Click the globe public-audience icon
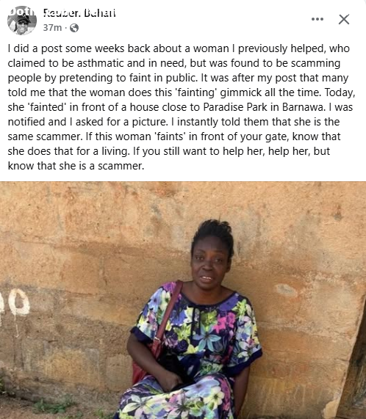The image size is (366, 419). 74,28
